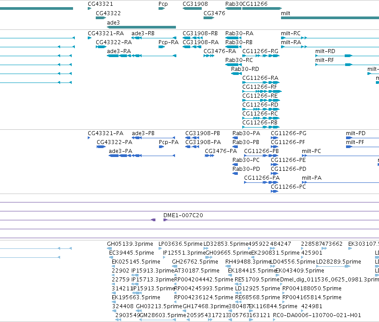Image resolution: width=379 pixels, height=322 pixels.
Task: Click the "EK195663.5prime" EST label
Action: point(136,297)
